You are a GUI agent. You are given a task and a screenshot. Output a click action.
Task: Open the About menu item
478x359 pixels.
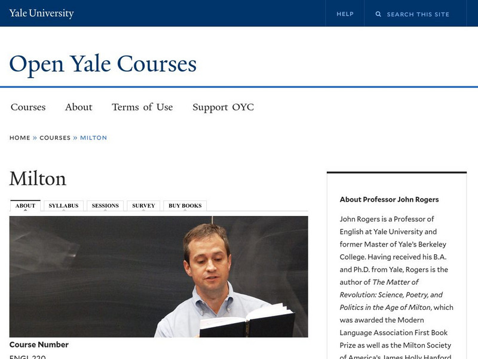point(78,107)
